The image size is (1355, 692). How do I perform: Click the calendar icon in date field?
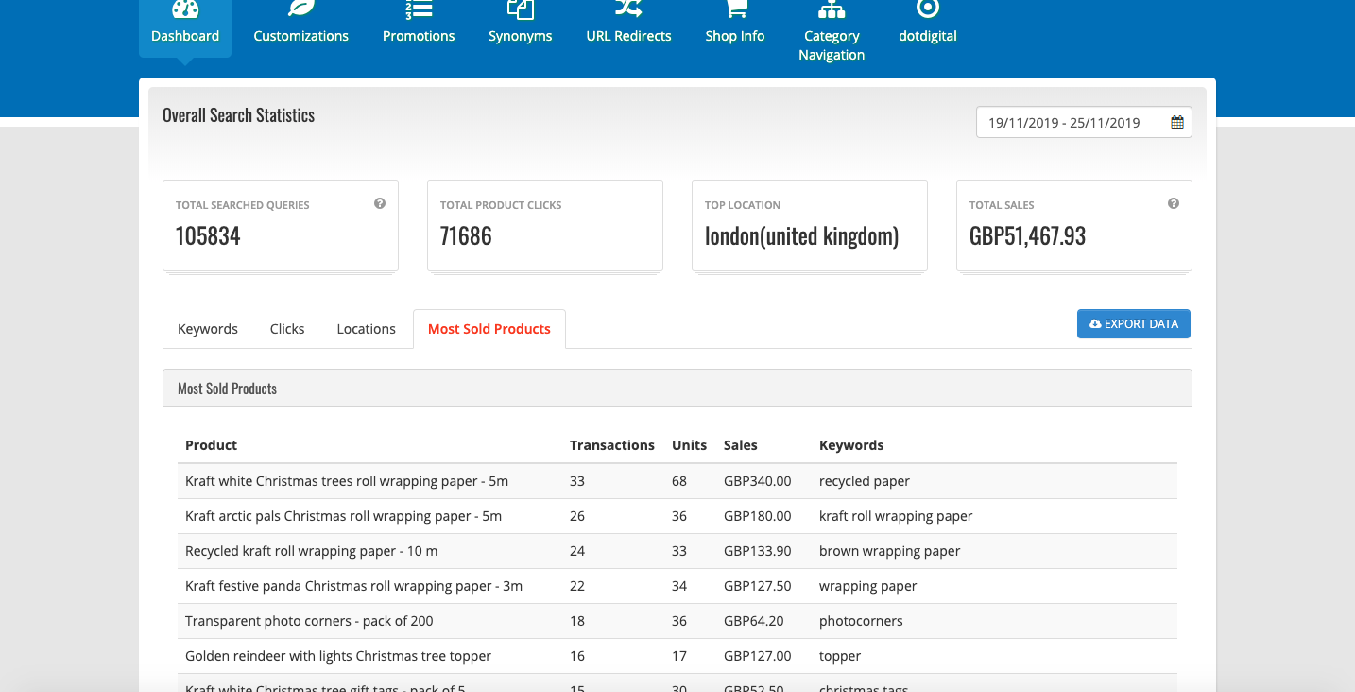pyautogui.click(x=1177, y=122)
